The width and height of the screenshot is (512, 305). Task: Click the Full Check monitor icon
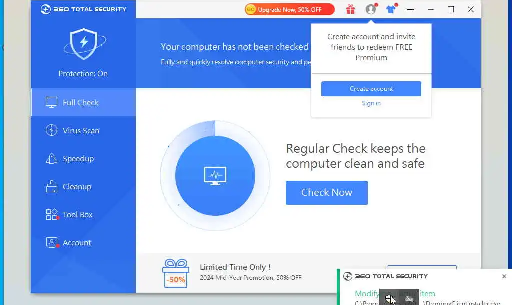pyautogui.click(x=51, y=102)
